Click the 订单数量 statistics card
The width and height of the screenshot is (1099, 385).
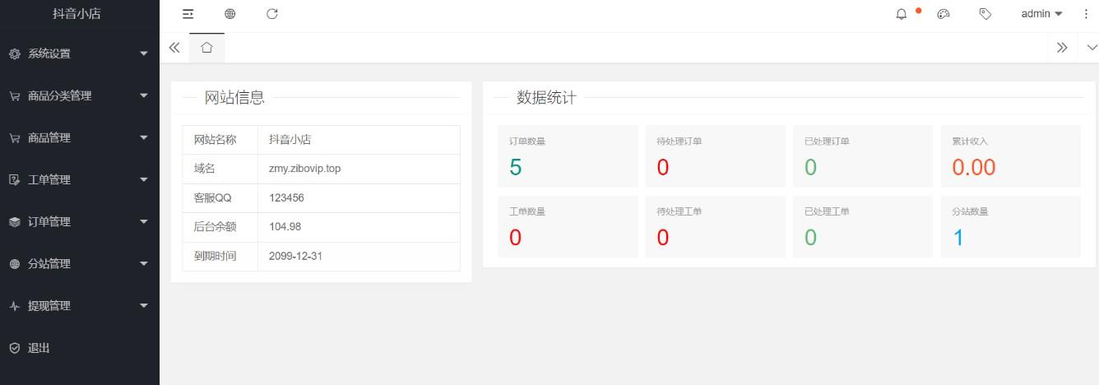[x=568, y=156]
